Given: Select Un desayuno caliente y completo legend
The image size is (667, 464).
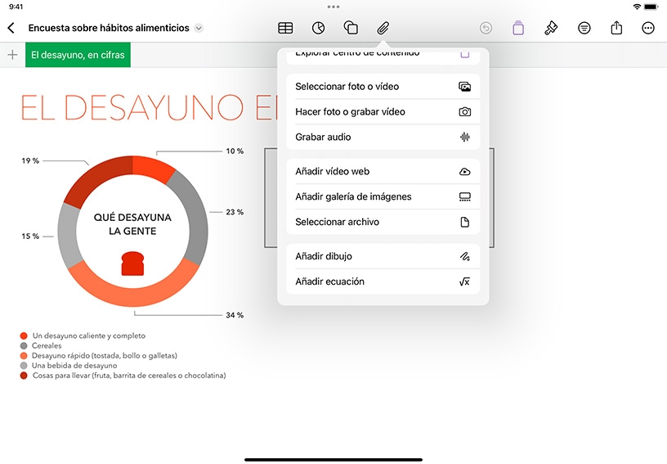Looking at the screenshot, I should click(x=83, y=336).
